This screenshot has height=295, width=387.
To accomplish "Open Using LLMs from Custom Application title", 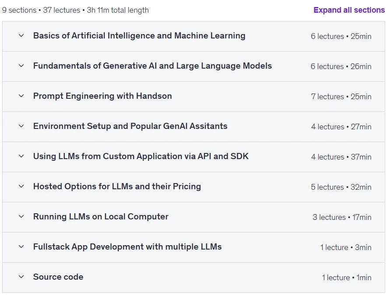I will pos(141,156).
